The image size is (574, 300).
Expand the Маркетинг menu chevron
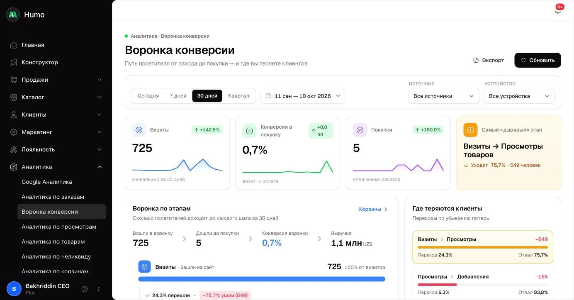point(100,132)
